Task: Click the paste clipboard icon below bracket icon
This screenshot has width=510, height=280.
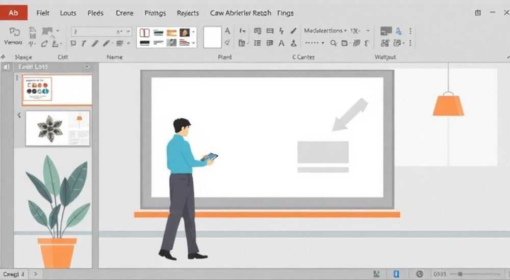Action: (x=242, y=43)
